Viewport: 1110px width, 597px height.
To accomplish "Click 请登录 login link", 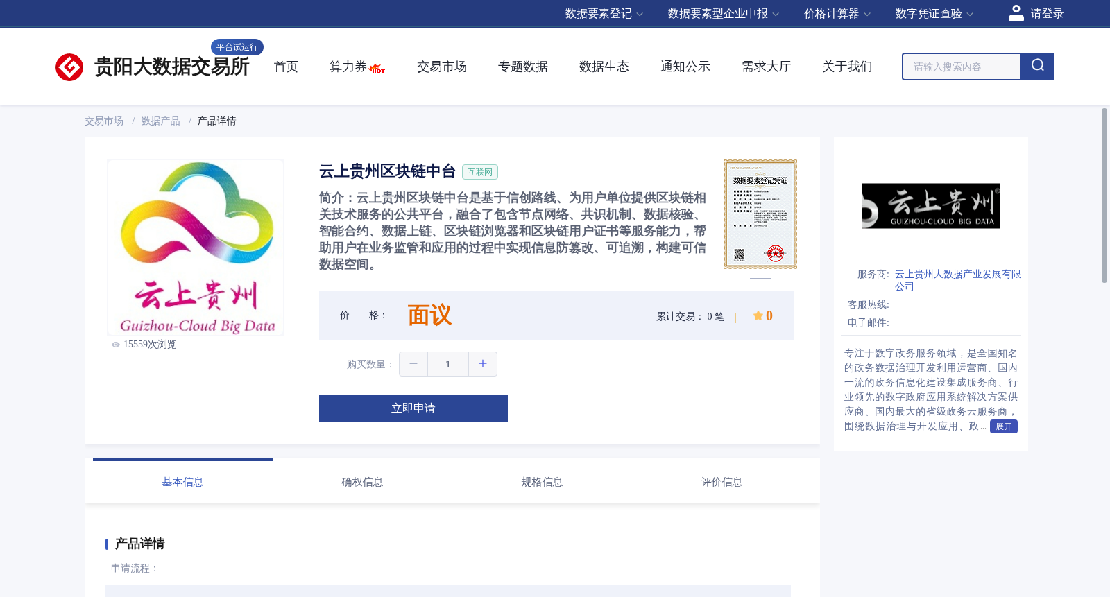I will tap(1047, 14).
